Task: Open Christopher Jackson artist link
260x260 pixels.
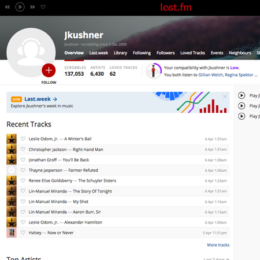Action: [x=47, y=150]
